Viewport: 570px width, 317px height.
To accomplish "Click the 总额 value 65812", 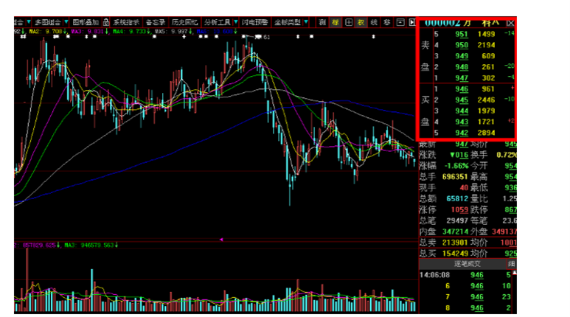I will point(457,199).
